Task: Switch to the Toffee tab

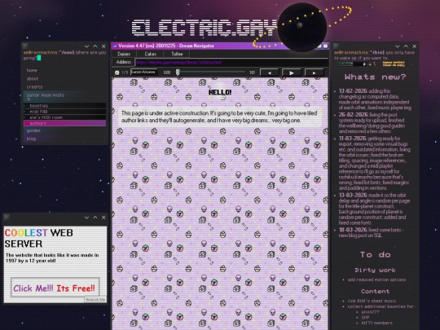Action: pyautogui.click(x=177, y=54)
